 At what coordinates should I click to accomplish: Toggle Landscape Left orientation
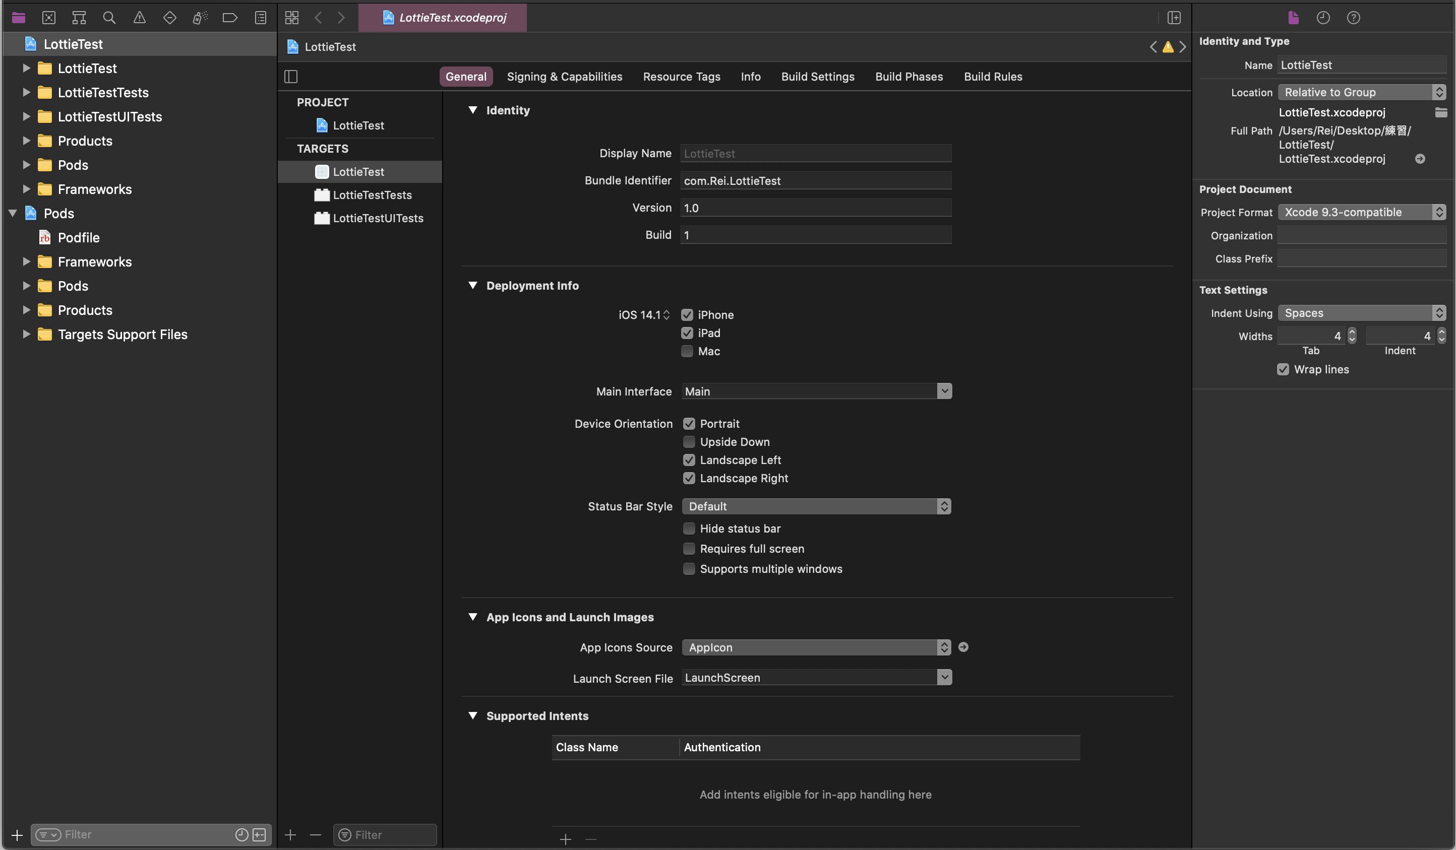point(689,460)
